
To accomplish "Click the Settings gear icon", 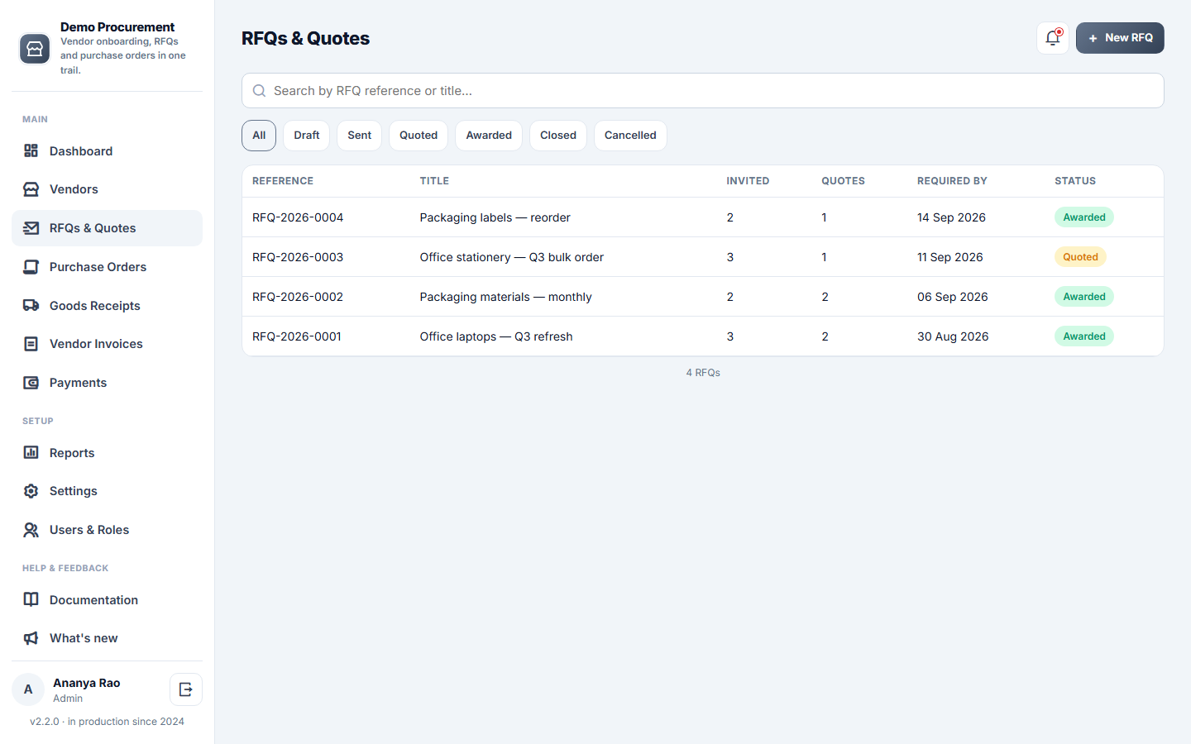I will pyautogui.click(x=31, y=491).
